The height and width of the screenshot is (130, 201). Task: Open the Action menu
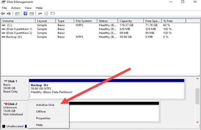pyautogui.click(x=16, y=8)
